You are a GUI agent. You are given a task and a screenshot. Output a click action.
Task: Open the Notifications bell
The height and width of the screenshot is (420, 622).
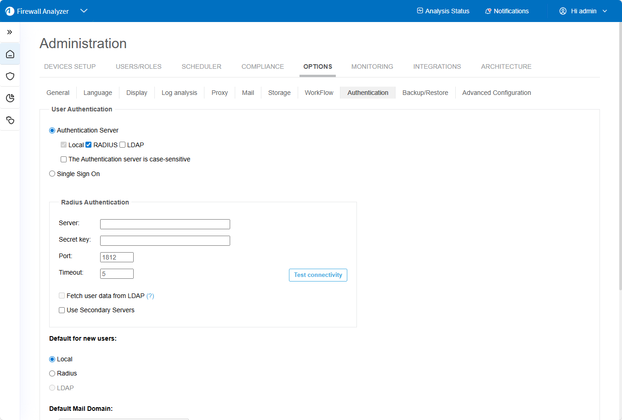[507, 11]
